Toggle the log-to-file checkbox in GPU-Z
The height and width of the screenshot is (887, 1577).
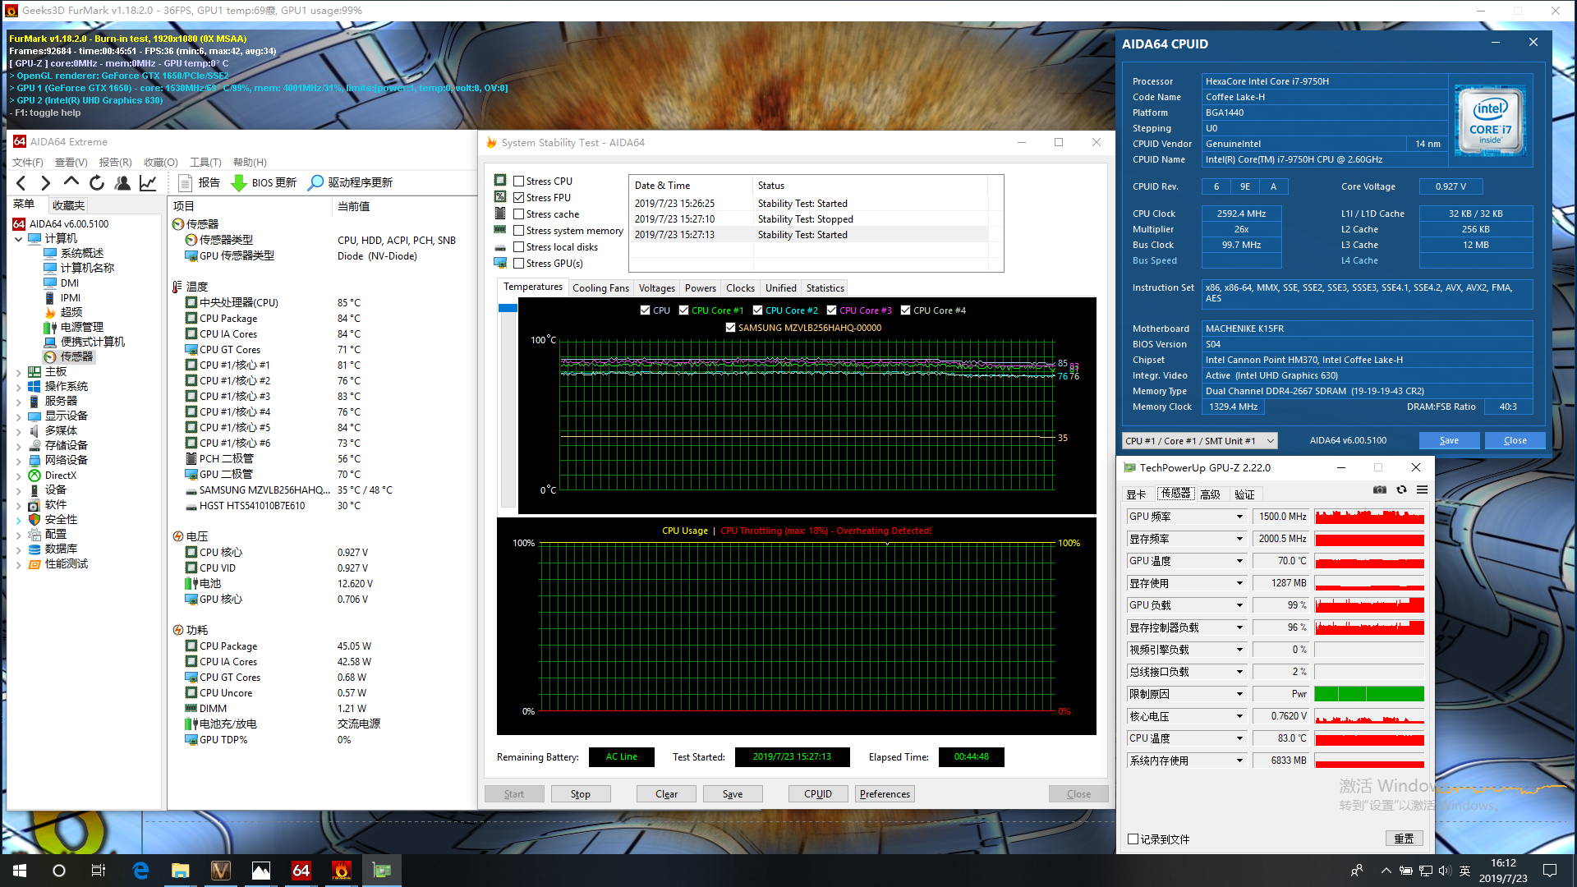pyautogui.click(x=1133, y=839)
